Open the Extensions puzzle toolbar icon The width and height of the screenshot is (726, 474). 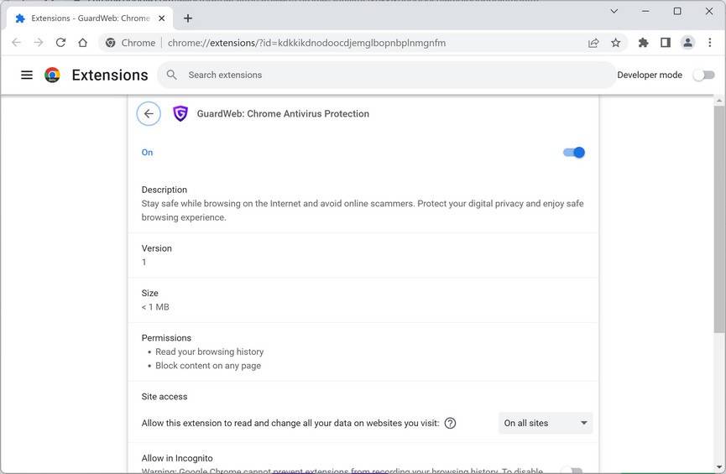coord(643,43)
